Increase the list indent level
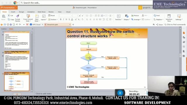Image resolution: width=187 pixels, height=105 pixels. (99, 15)
